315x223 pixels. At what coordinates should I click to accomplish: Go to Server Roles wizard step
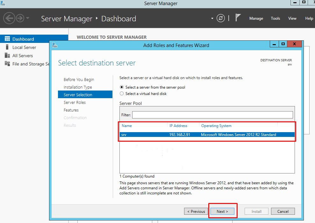pos(75,102)
